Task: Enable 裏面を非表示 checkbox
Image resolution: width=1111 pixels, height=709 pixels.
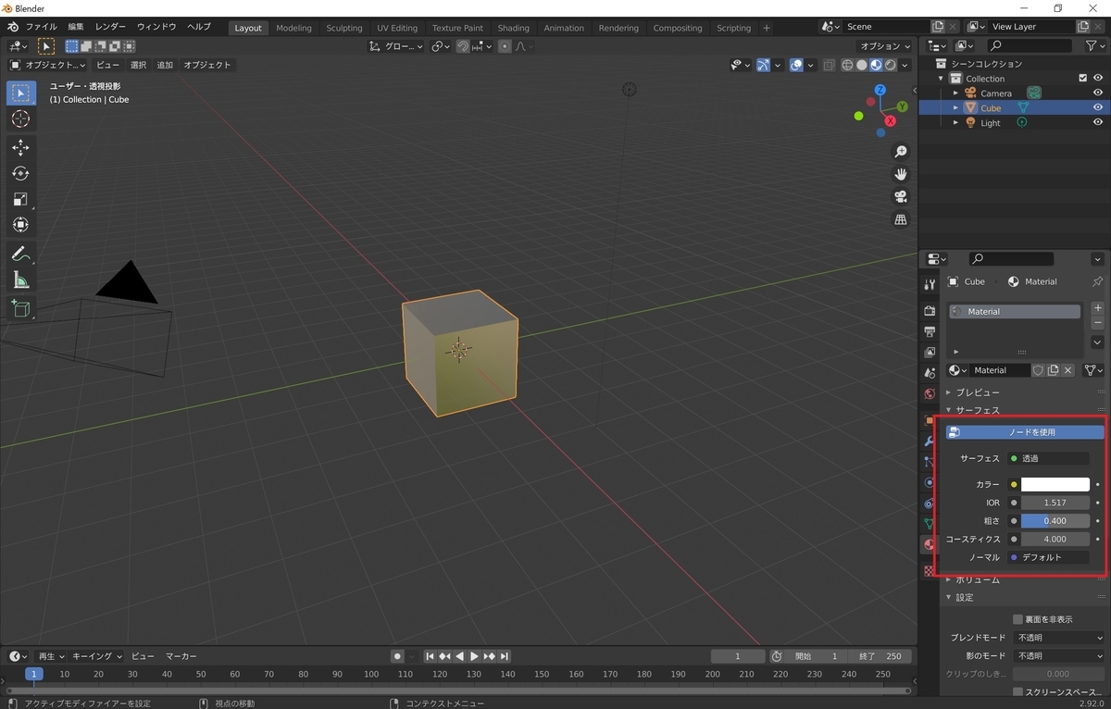Action: click(x=1017, y=619)
